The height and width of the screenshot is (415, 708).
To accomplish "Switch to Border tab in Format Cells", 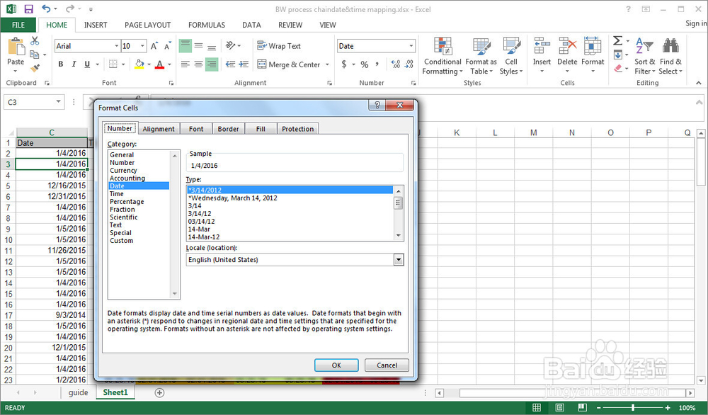I will click(x=228, y=129).
